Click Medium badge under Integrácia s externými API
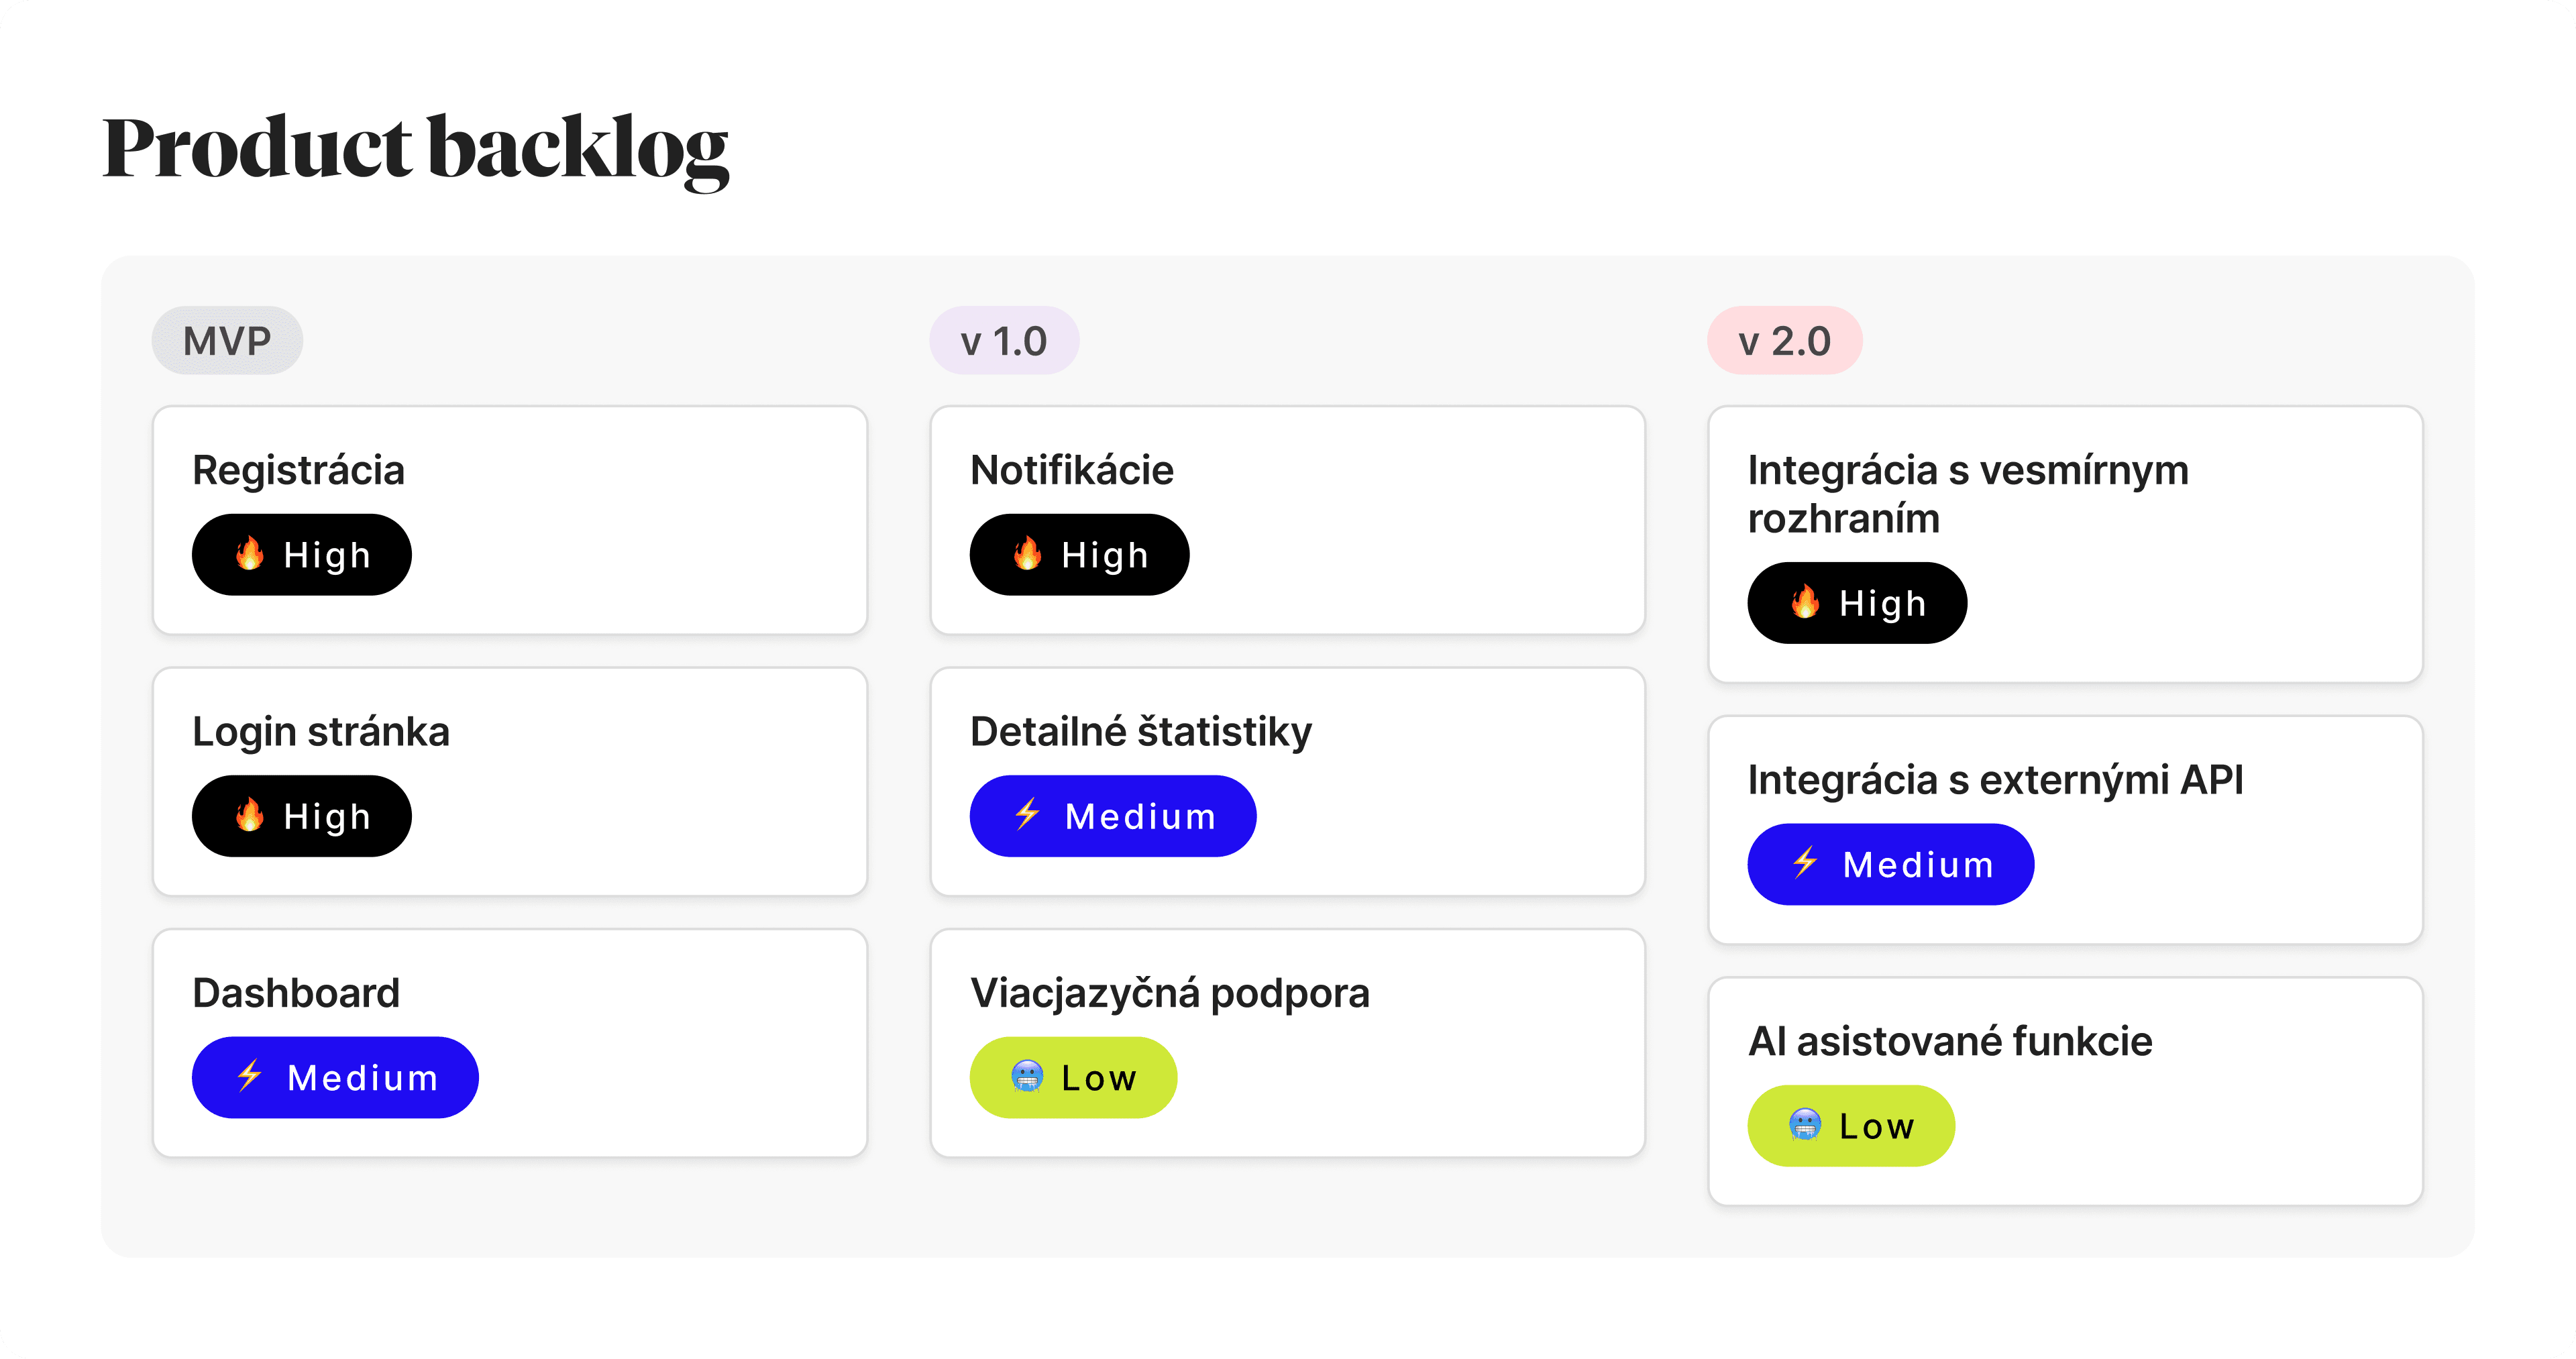 coord(1891,865)
